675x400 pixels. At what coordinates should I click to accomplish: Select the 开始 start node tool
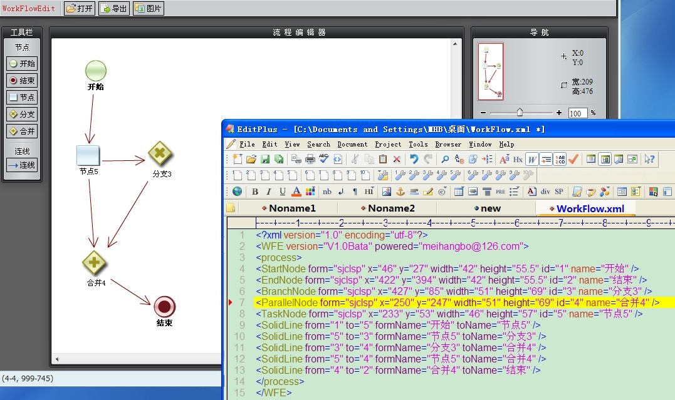pos(22,64)
